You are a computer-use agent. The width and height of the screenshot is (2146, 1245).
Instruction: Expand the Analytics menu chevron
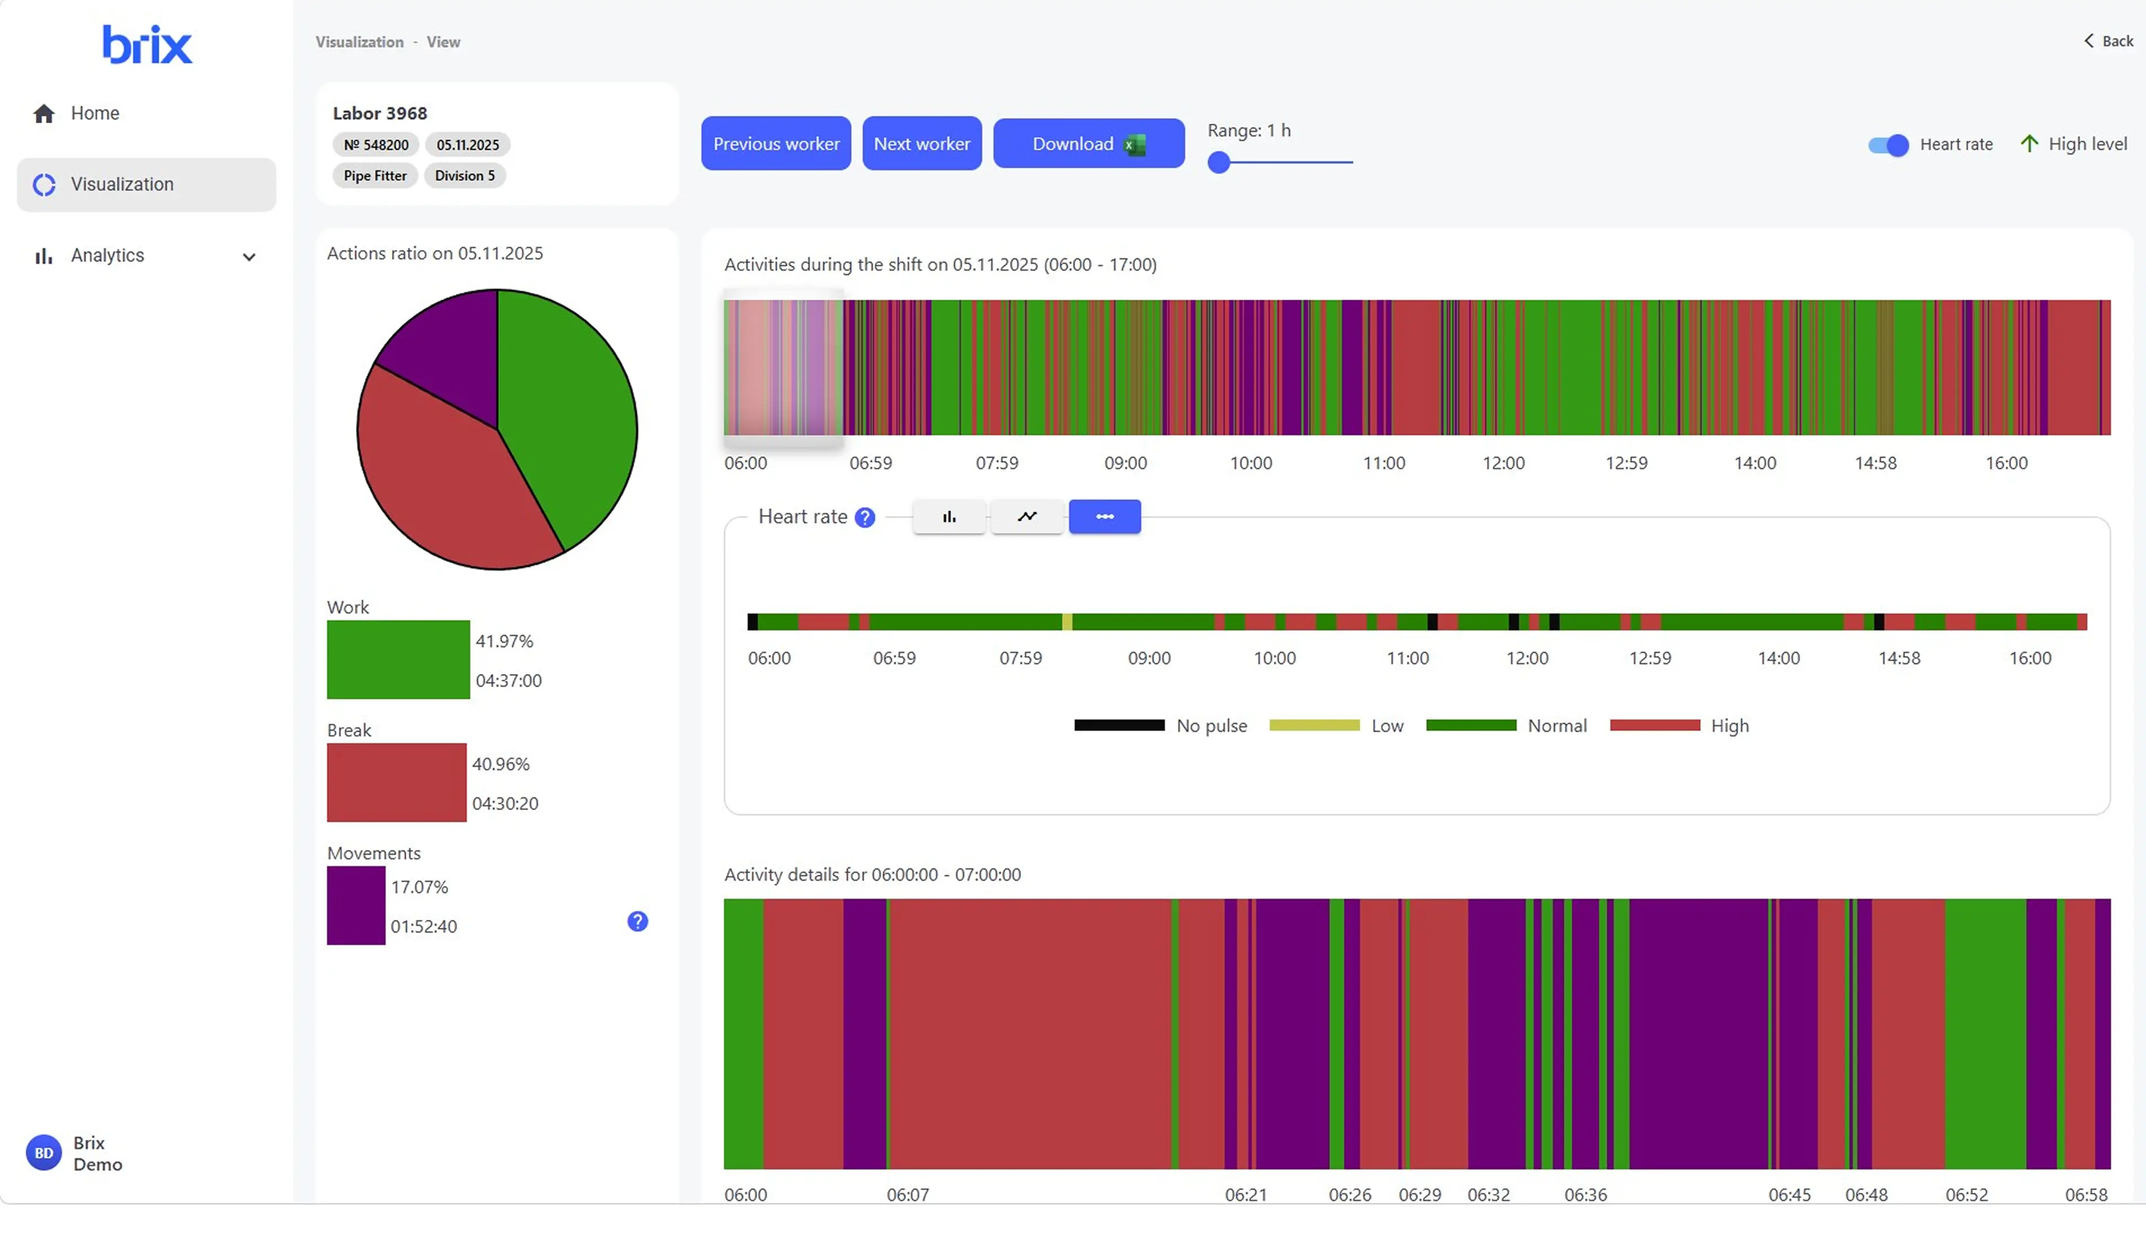coord(249,257)
